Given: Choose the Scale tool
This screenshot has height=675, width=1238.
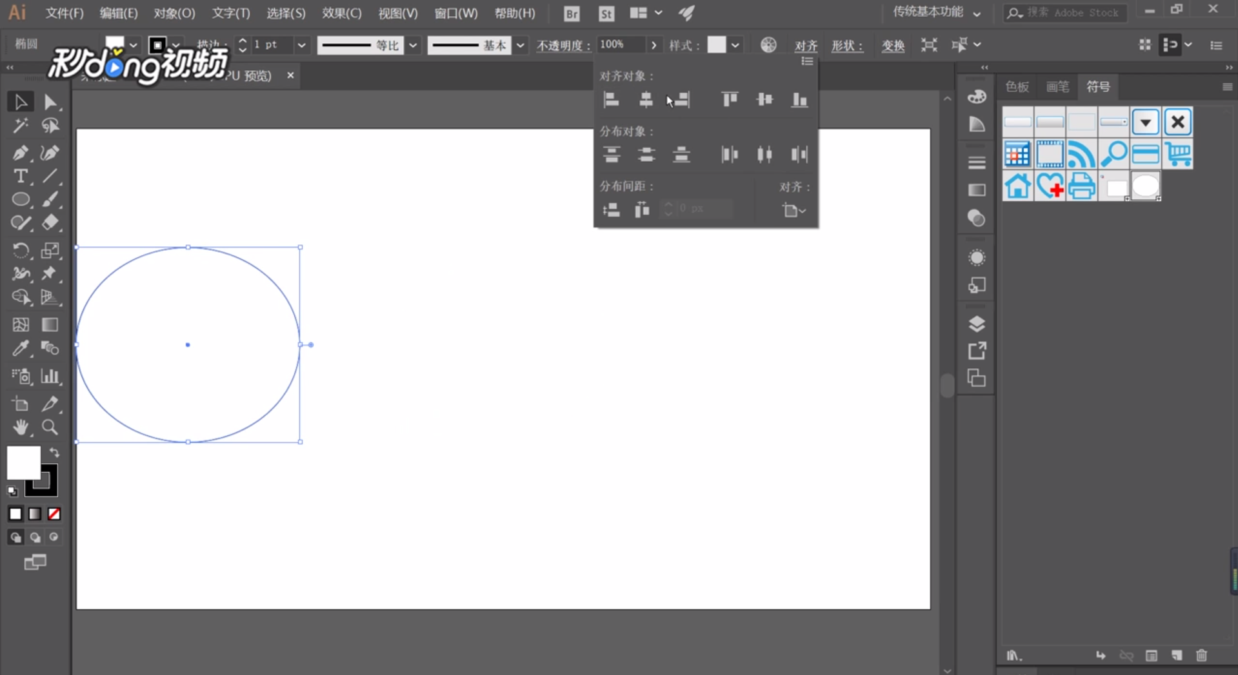Looking at the screenshot, I should [50, 250].
